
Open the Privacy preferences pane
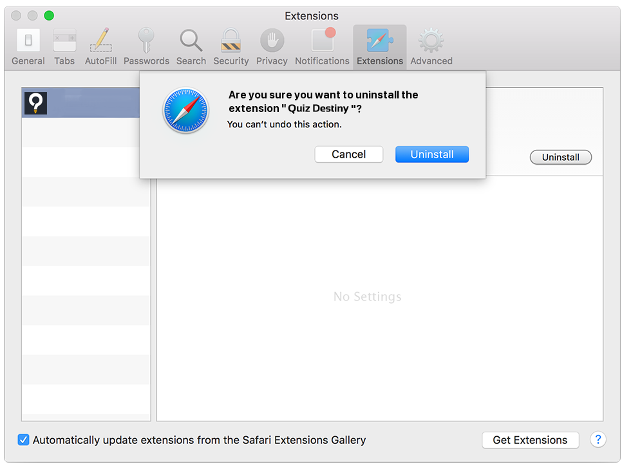point(272,47)
